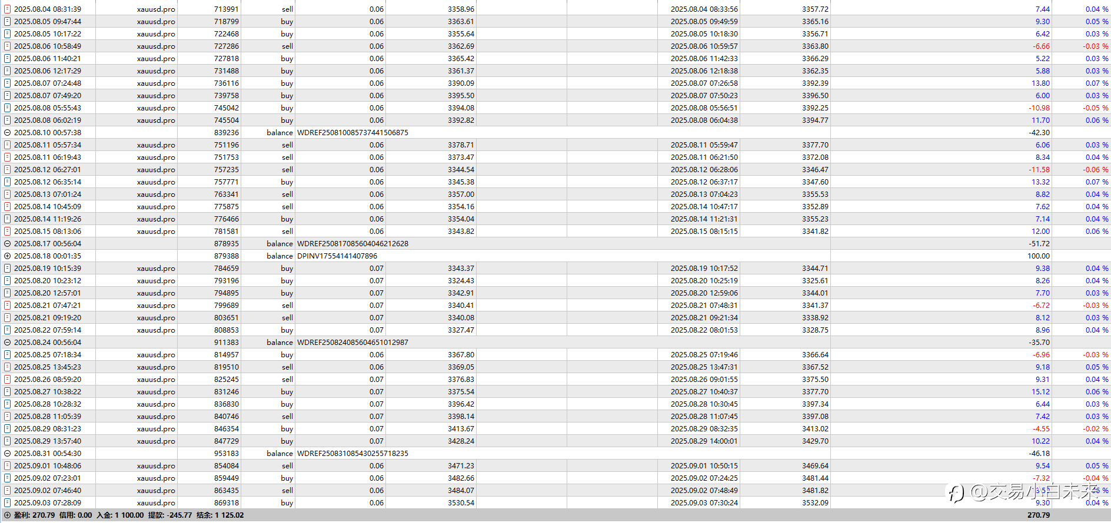This screenshot has height=523, width=1111.
Task: Click the order icon for 2025.08.21 07:47:21
Action: 8,305
